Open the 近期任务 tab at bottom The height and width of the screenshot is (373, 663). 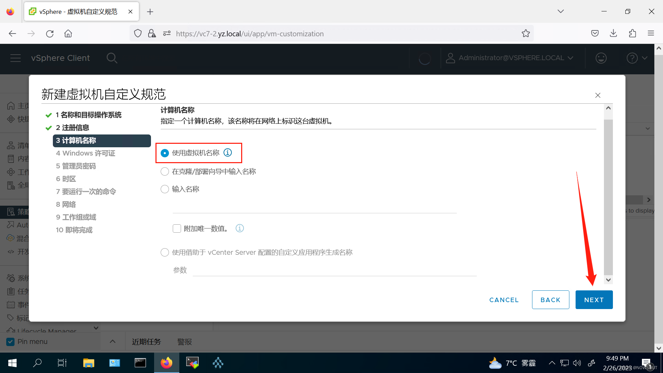coord(146,341)
